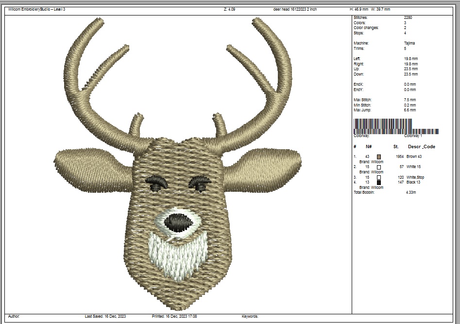
Task: Click the deer's right eye
Action: [200, 183]
